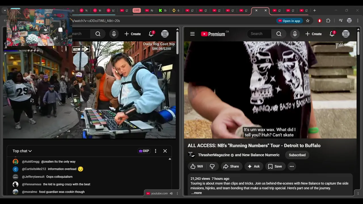This screenshot has width=363, height=204.
Task: Open the Chrome three-dot menu
Action: (x=358, y=21)
